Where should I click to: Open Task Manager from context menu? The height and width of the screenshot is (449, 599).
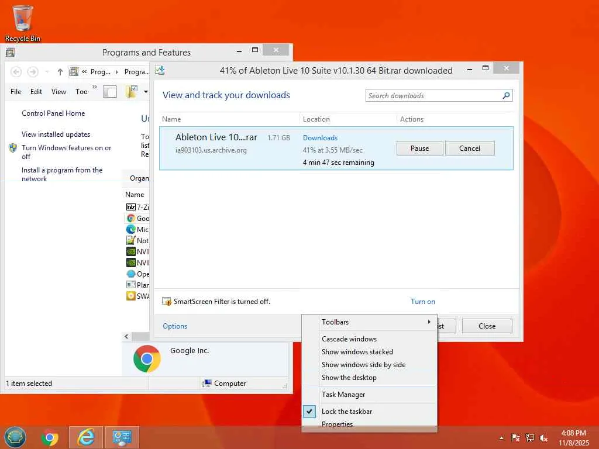370,395
